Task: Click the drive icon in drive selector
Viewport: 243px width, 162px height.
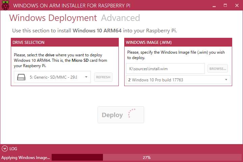Action: click(x=21, y=77)
